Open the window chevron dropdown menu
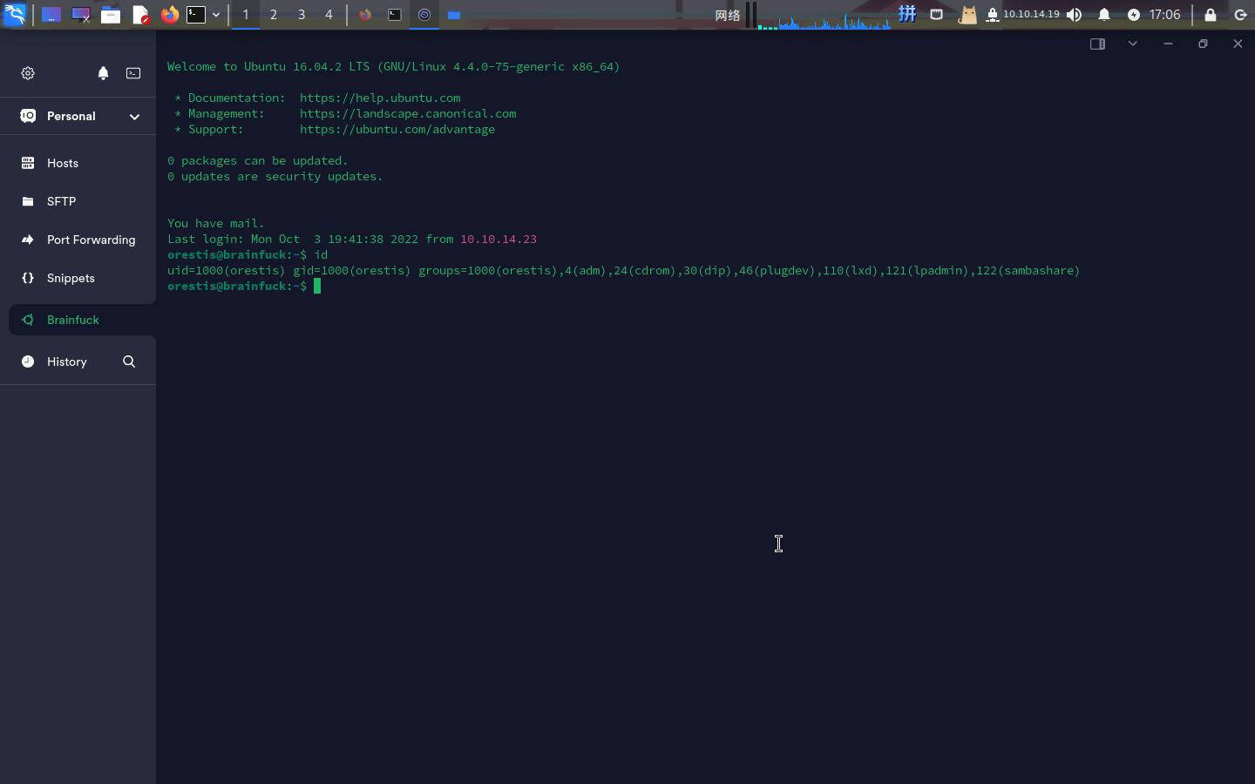This screenshot has height=784, width=1255. (1133, 44)
